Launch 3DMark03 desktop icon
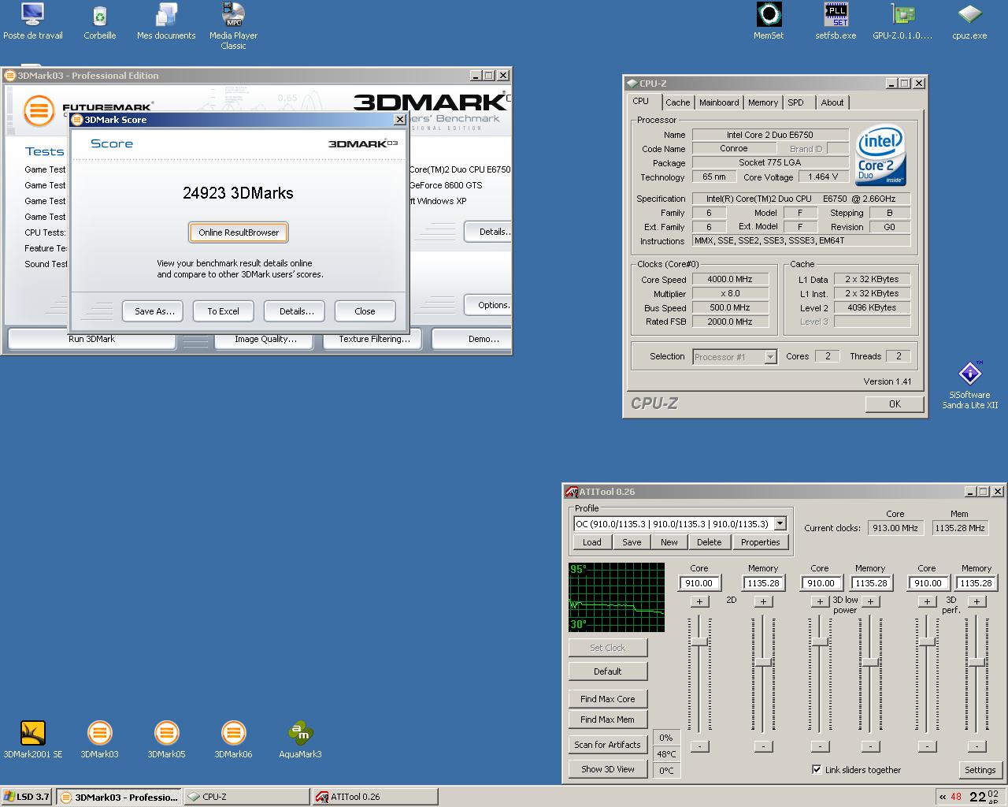1008x807 pixels. (99, 740)
